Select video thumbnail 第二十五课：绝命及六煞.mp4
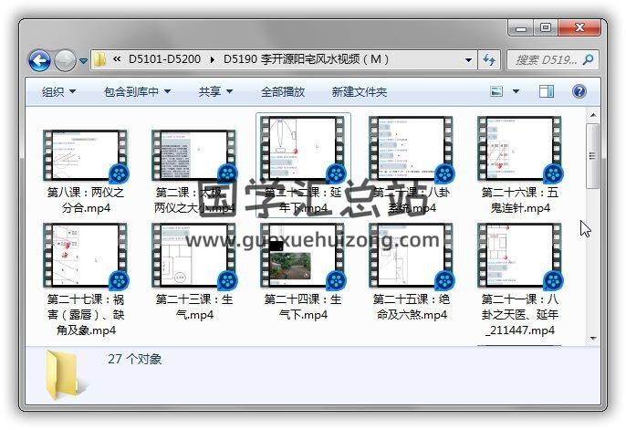 pos(411,256)
